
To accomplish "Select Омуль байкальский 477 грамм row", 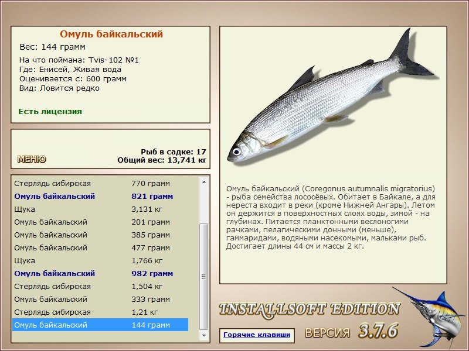I will tap(100, 247).
